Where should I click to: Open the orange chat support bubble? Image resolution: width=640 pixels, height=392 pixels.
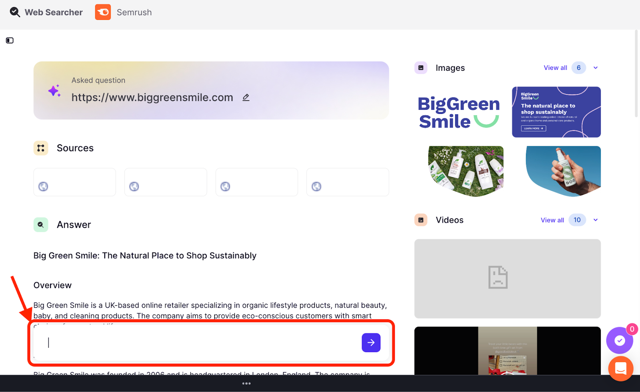(620, 368)
